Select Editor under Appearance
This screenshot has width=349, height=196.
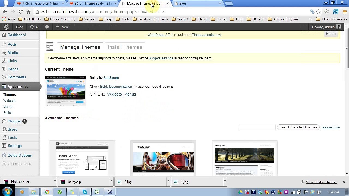pos(8,113)
